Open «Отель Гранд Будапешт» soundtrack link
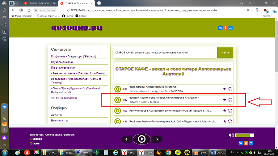The height and width of the screenshot is (156, 278). pos(75,90)
